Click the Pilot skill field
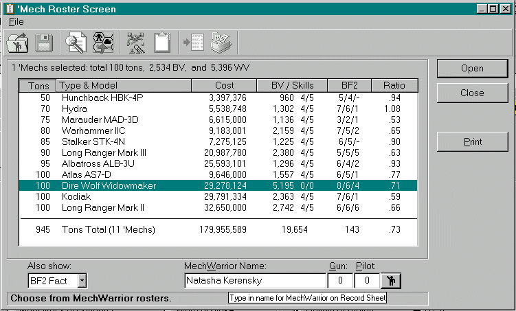 (x=367, y=281)
